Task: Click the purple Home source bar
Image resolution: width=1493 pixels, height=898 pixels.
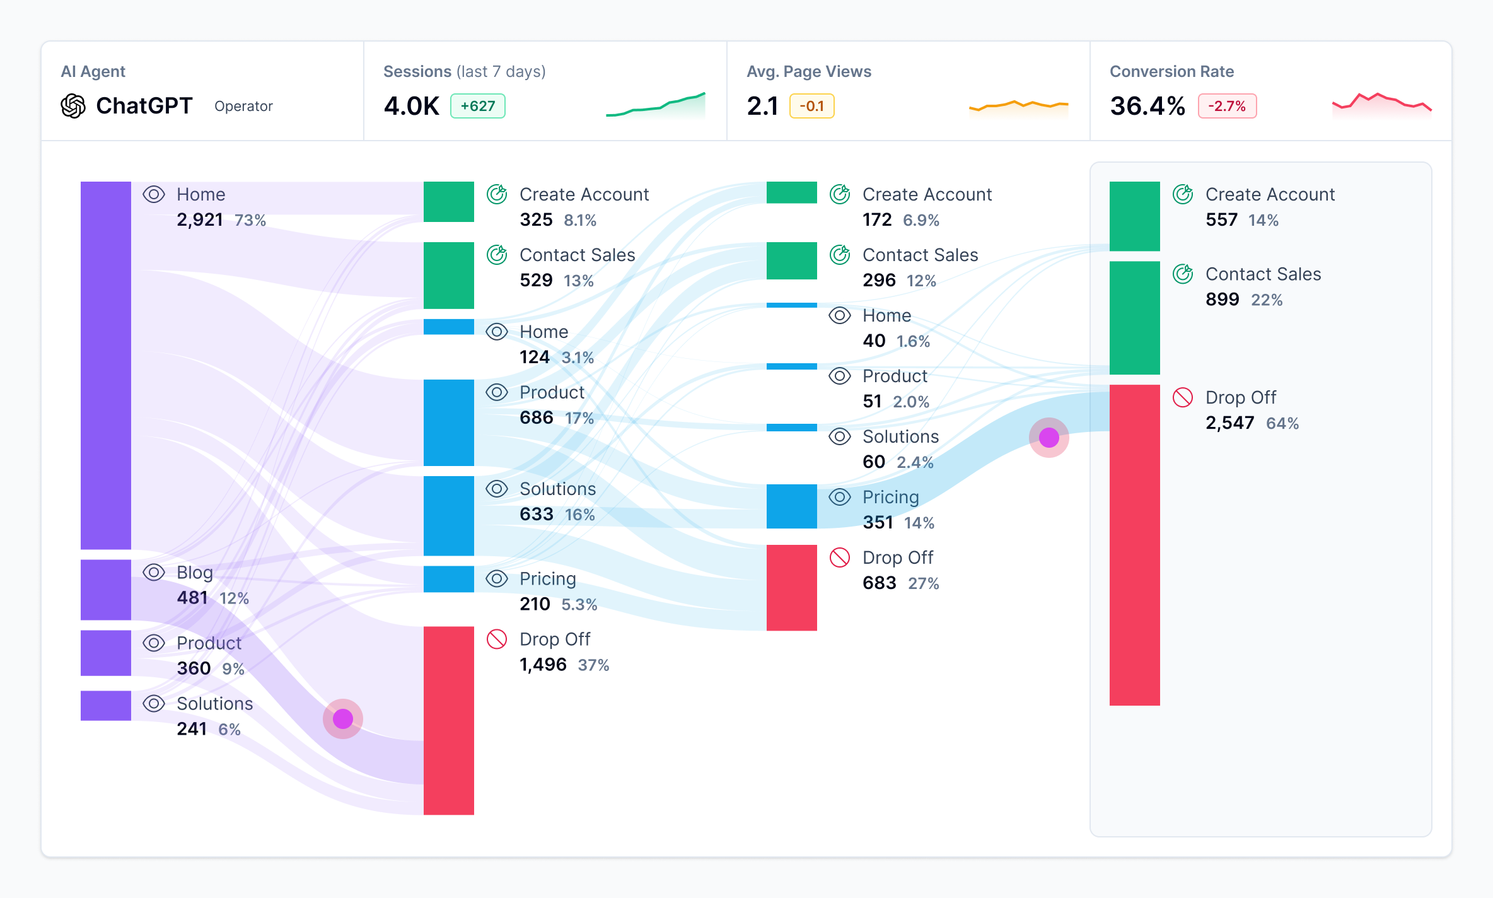Action: 106,366
